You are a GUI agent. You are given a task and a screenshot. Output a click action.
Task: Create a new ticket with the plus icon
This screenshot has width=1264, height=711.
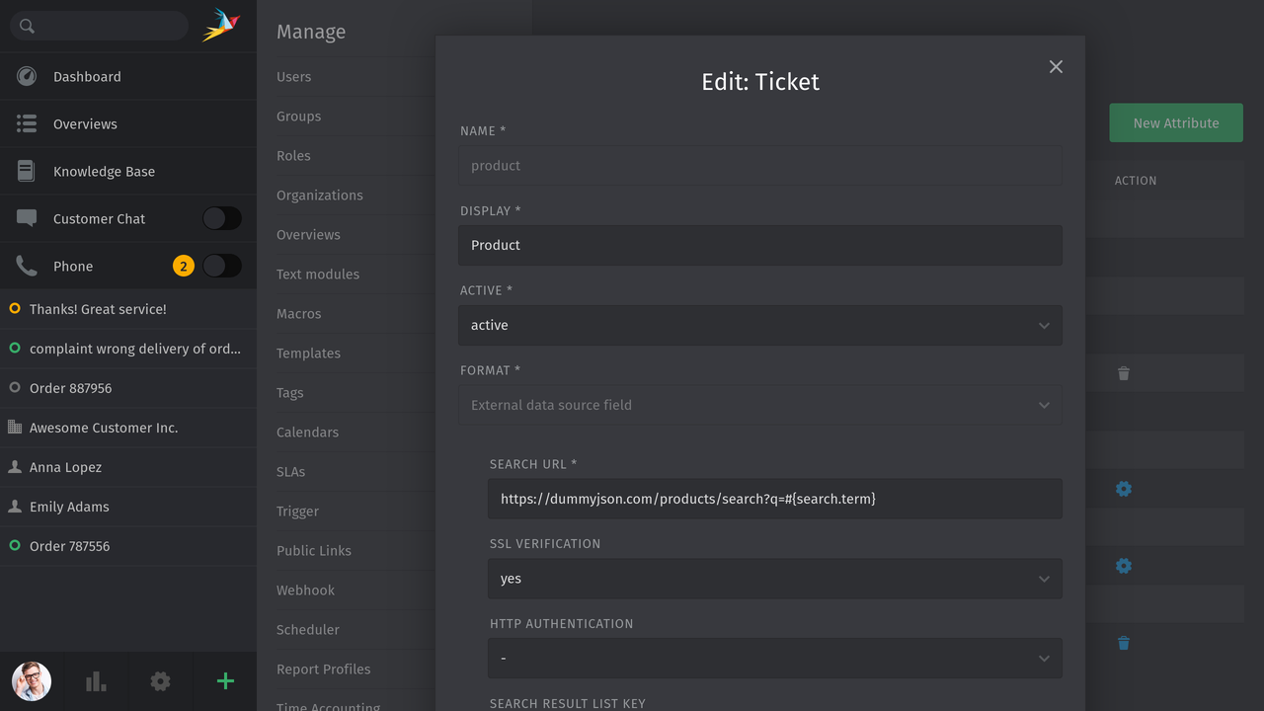coord(224,681)
